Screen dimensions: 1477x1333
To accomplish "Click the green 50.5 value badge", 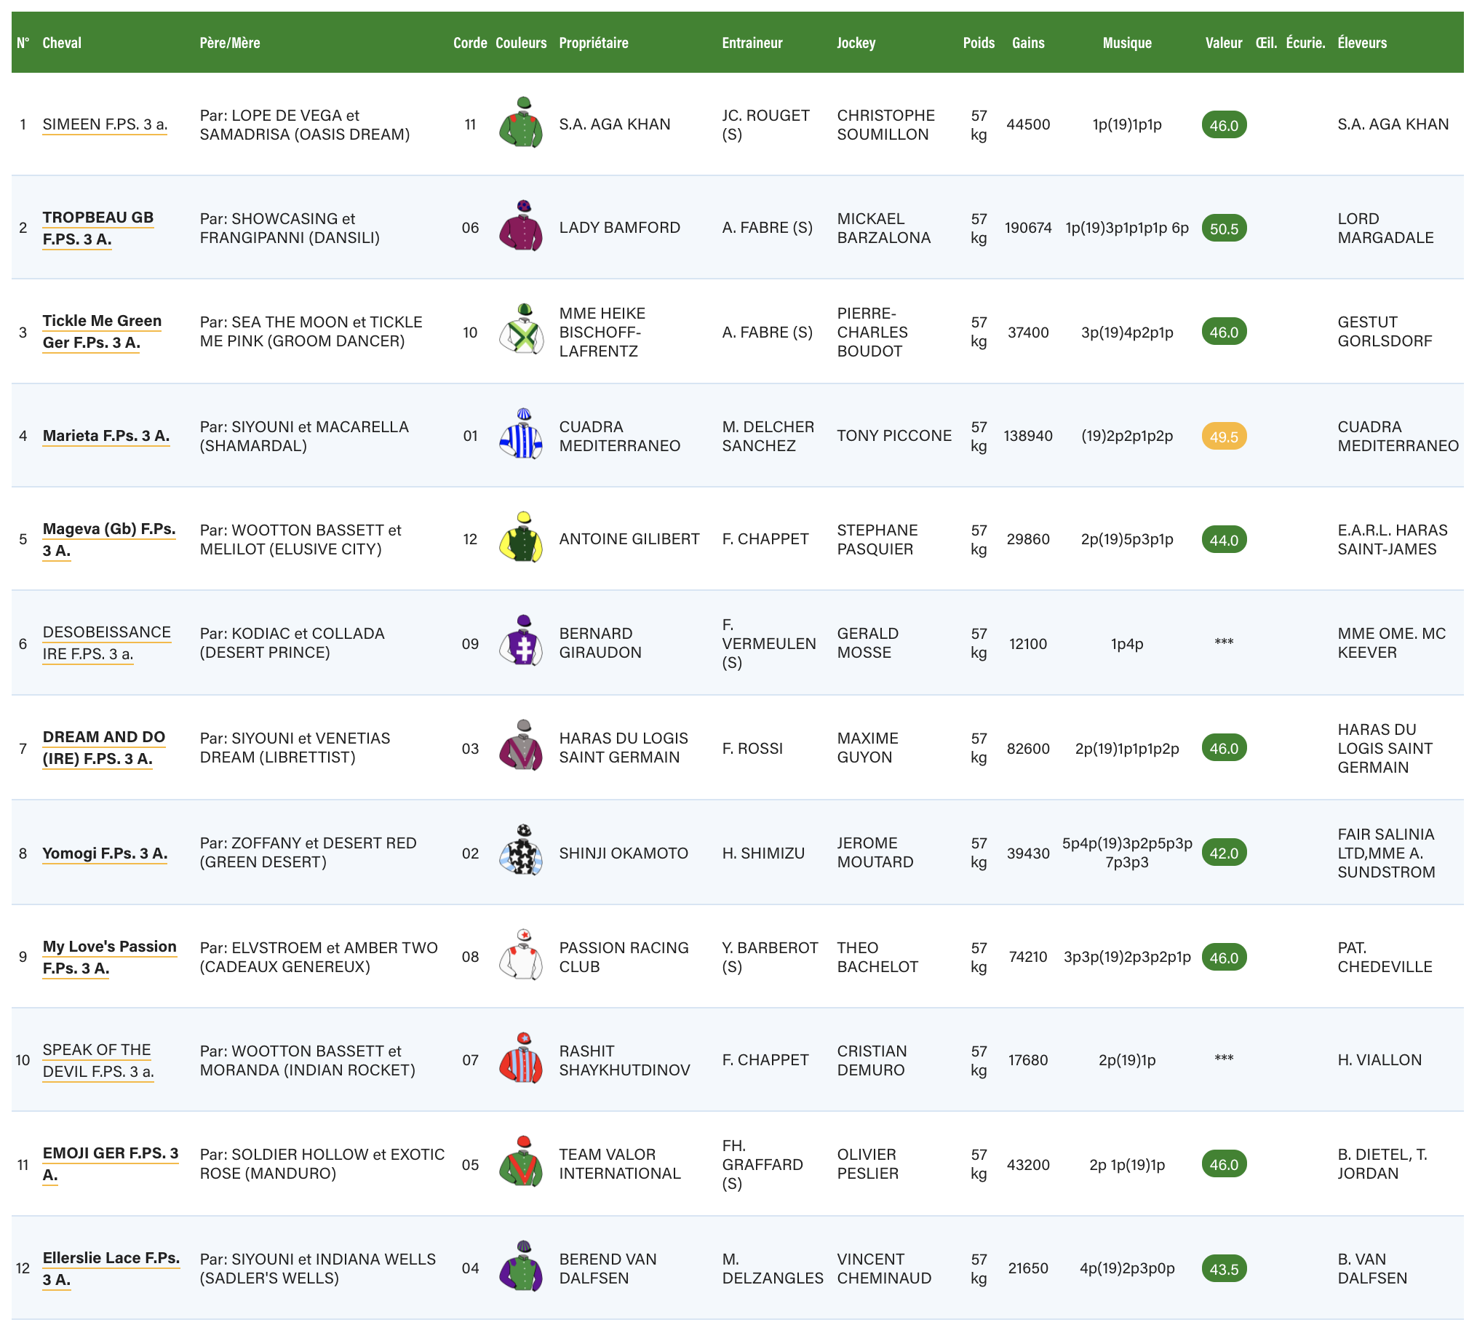I will [x=1223, y=228].
